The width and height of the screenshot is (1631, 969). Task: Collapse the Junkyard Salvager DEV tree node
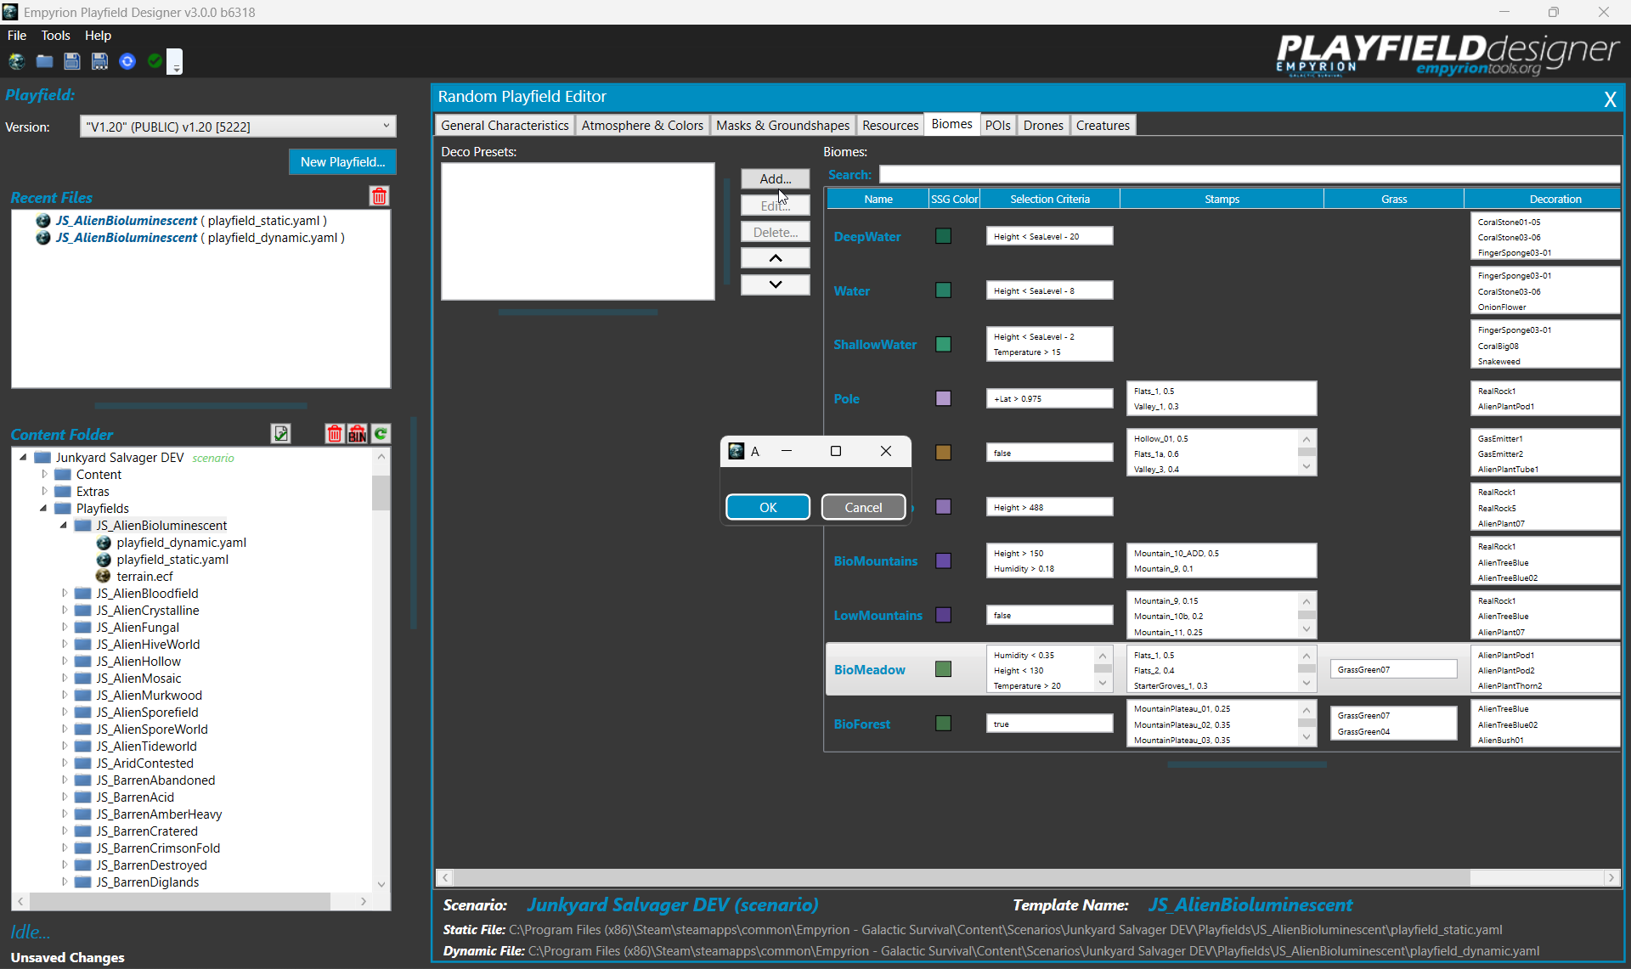tap(23, 457)
